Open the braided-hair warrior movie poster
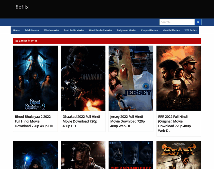Viewport: 214px width, 169px height. pos(83,155)
